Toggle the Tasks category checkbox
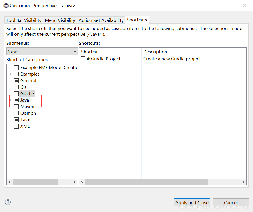 16,120
